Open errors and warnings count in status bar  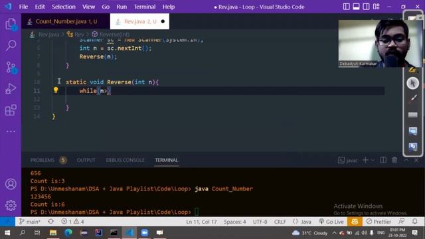coord(72,222)
